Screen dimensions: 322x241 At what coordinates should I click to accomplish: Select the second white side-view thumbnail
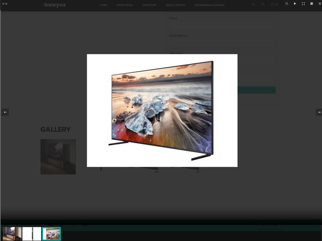(x=32, y=234)
